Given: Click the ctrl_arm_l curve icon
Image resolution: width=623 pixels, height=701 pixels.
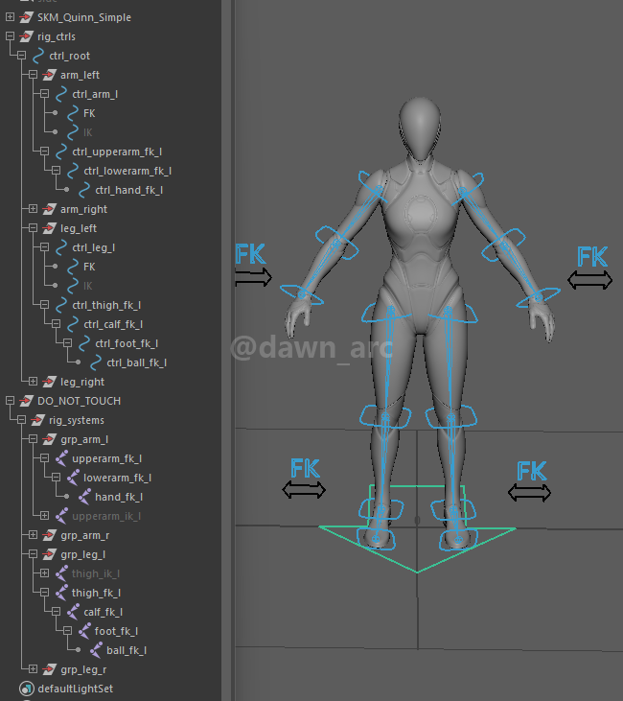Looking at the screenshot, I should [x=61, y=94].
